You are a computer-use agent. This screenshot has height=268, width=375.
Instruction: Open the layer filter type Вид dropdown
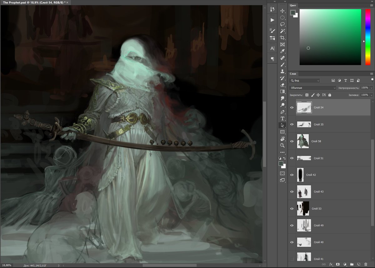[x=305, y=80]
